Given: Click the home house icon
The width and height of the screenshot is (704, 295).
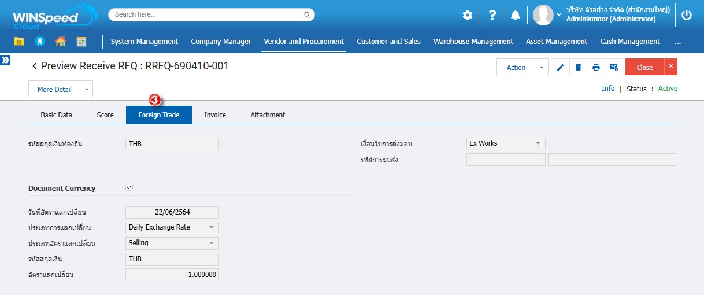Looking at the screenshot, I should (60, 42).
